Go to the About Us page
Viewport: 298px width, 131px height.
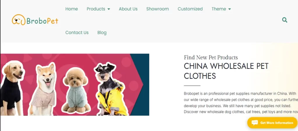[x=128, y=9]
